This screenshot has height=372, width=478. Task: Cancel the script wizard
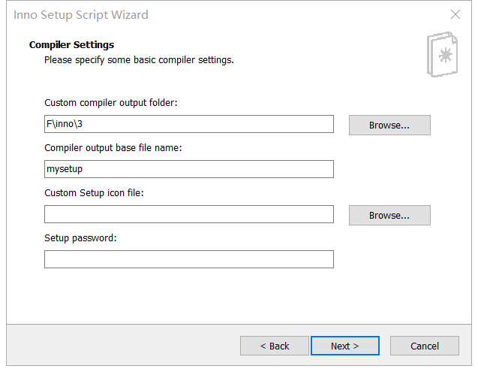425,346
